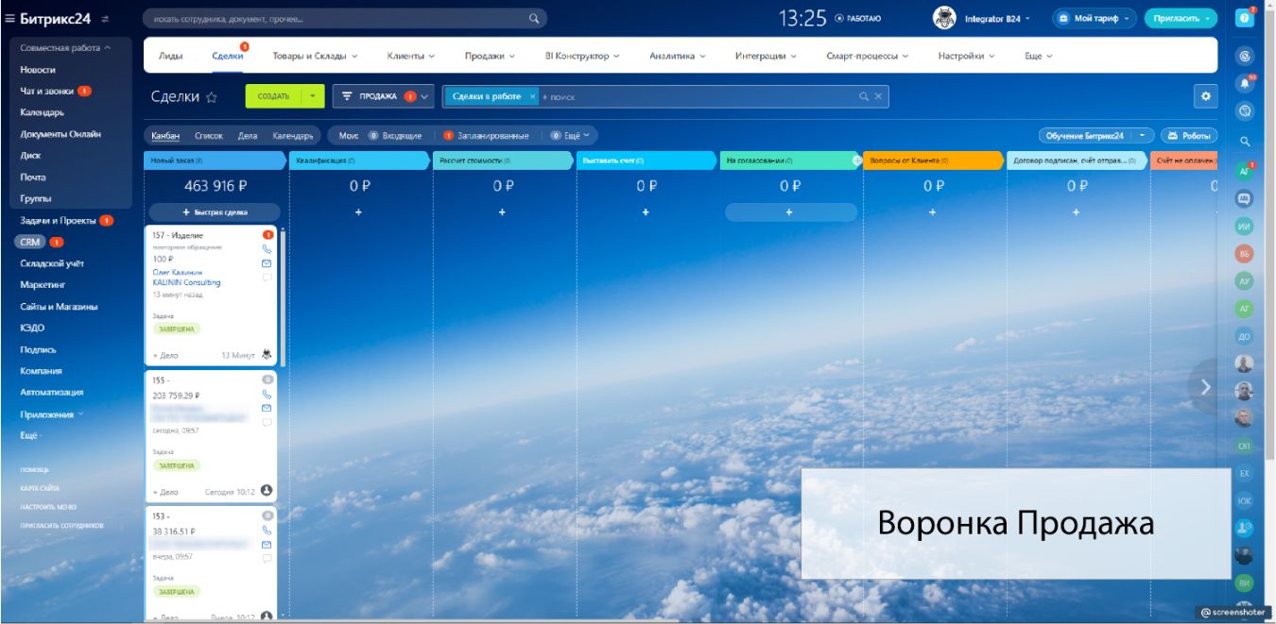Click email icon on deal 155 card
This screenshot has height=624, width=1276.
pyautogui.click(x=267, y=408)
